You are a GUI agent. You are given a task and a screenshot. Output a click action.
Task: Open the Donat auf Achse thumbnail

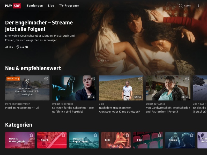click(168, 88)
